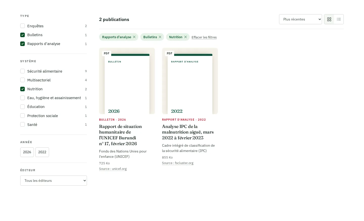Tick the Multisectoriel checkbox
Viewport: 364px width, 221px height.
(x=22, y=80)
